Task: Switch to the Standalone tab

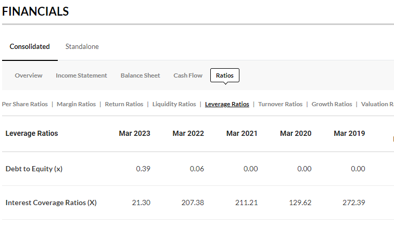Action: coord(82,46)
